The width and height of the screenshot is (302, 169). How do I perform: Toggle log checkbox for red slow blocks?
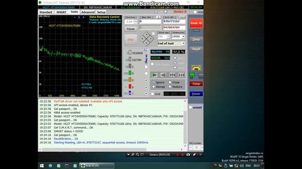pos(146,87)
